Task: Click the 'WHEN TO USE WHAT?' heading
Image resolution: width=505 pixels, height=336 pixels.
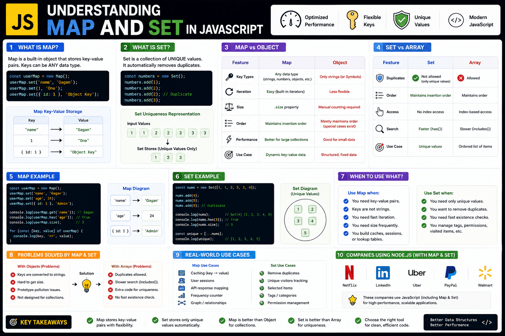Action: pyautogui.click(x=373, y=177)
